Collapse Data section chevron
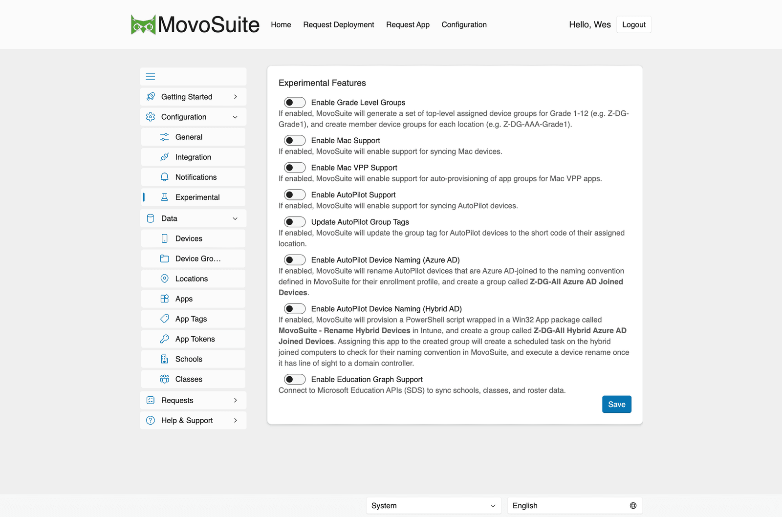Viewport: 782px width, 517px height. 236,218
